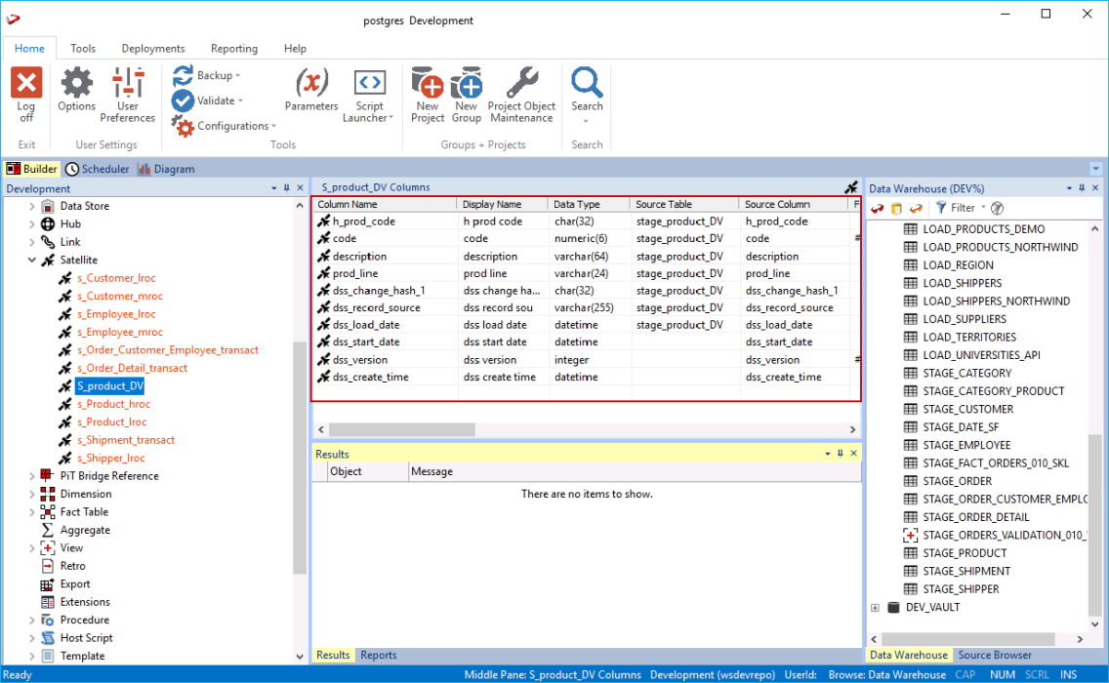This screenshot has width=1109, height=683.
Task: Switch to the Deployments ribbon tab
Action: 153,49
